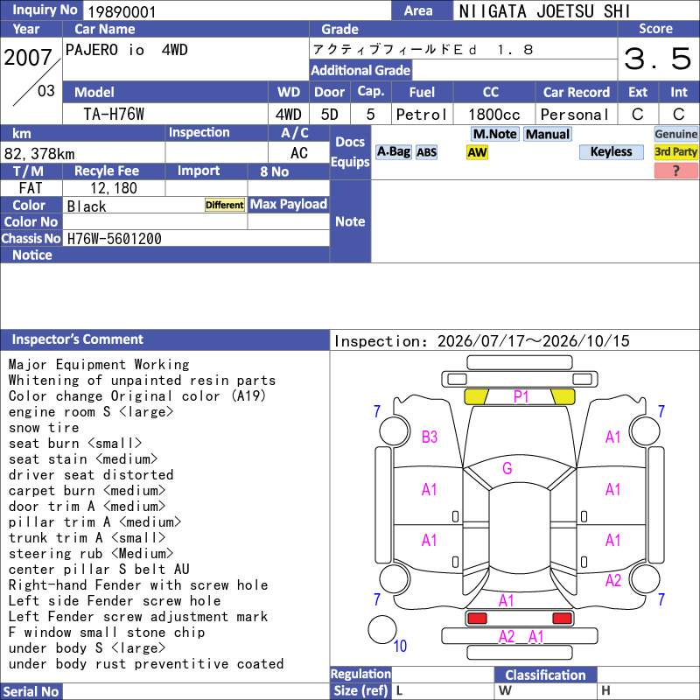Click the Manual documents badge
Screen dimensions: 700x700
[548, 134]
